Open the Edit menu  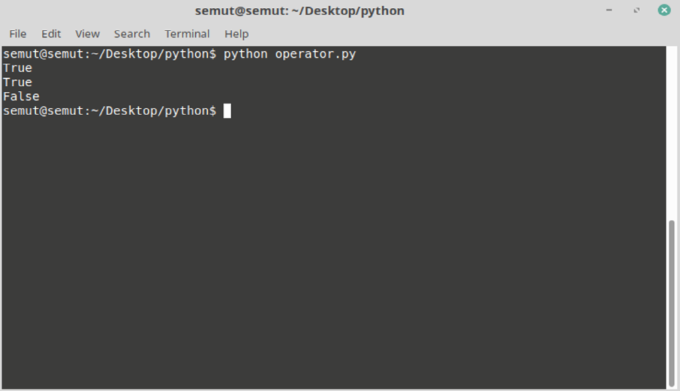pyautogui.click(x=50, y=34)
